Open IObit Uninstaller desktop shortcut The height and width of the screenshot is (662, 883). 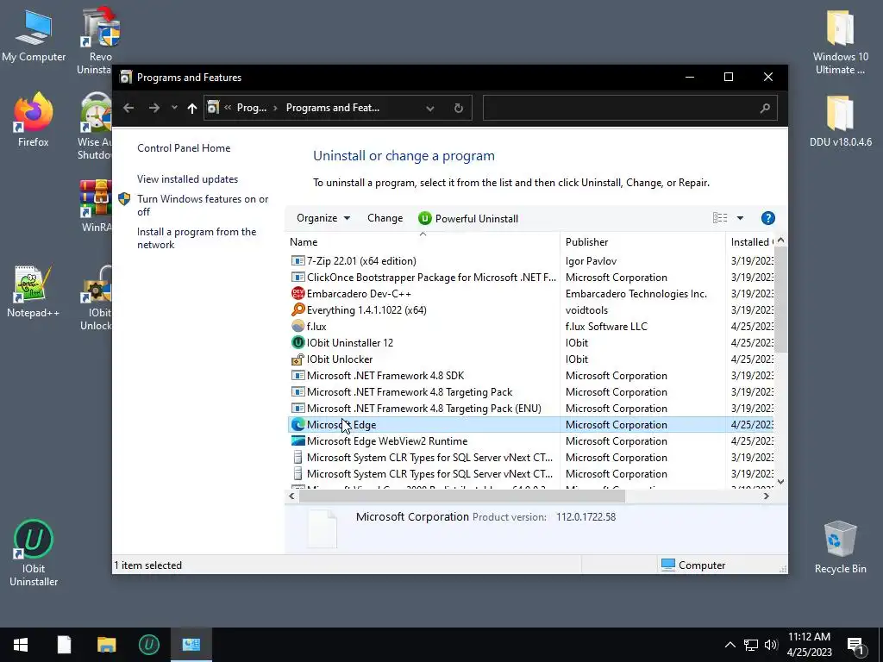pos(34,553)
